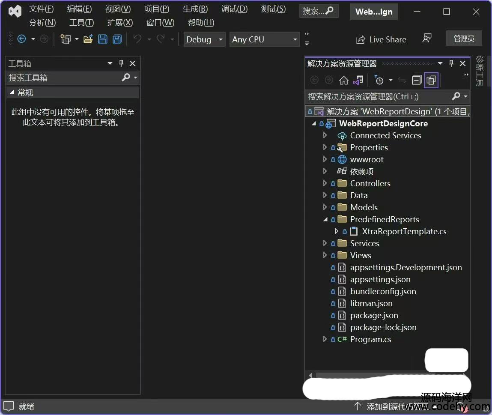This screenshot has width=492, height=415.
Task: Open the 诊断工具 side tab
Action: (x=479, y=71)
